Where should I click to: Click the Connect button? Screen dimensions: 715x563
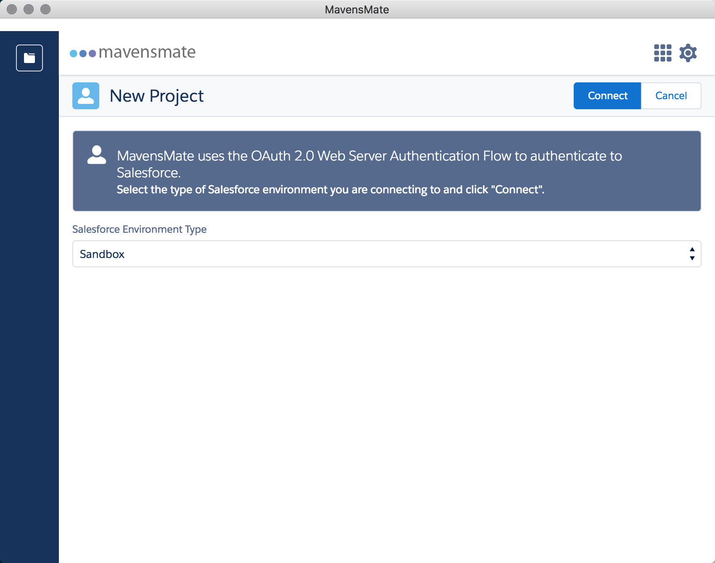[607, 96]
